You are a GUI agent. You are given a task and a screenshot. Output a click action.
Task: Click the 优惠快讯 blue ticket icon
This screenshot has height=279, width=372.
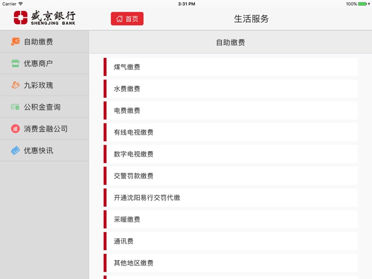coord(15,151)
